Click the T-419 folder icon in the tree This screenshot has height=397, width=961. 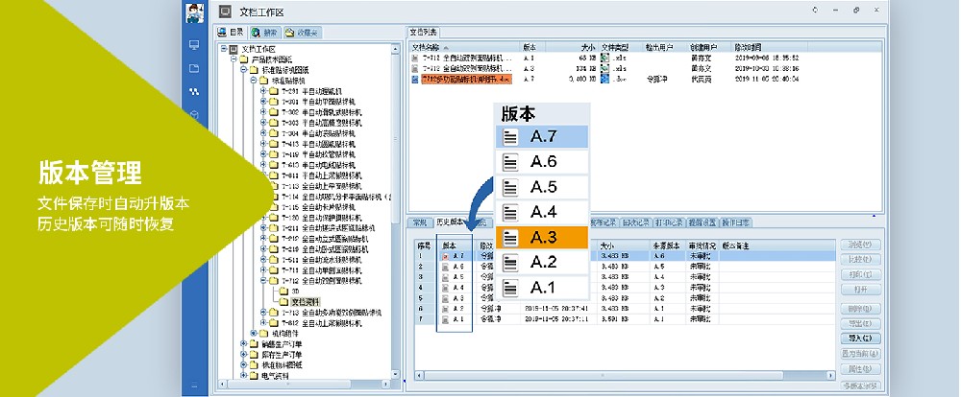pyautogui.click(x=273, y=154)
